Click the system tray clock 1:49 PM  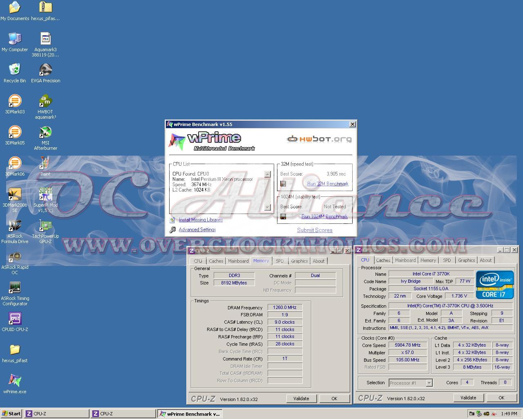click(x=509, y=414)
